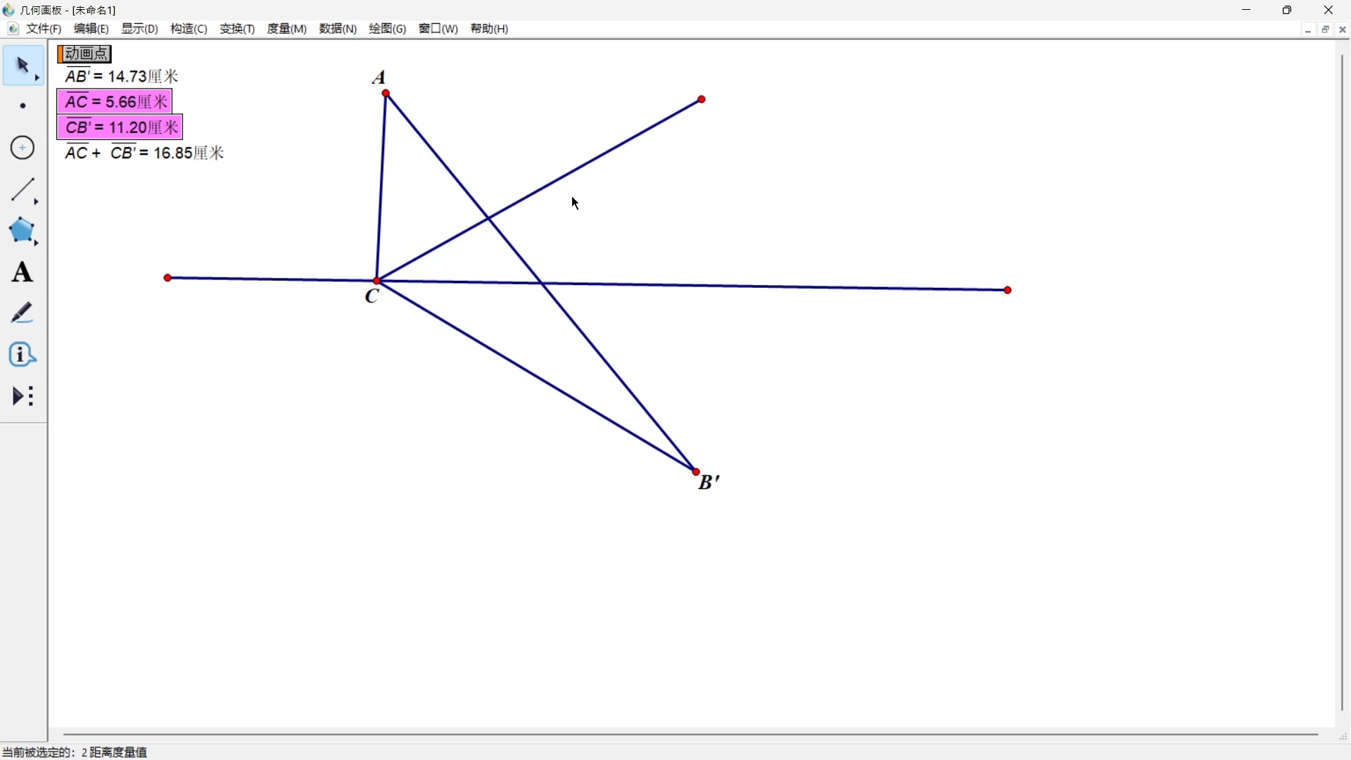Select the Point tool
This screenshot has height=760, width=1351.
pyautogui.click(x=23, y=106)
